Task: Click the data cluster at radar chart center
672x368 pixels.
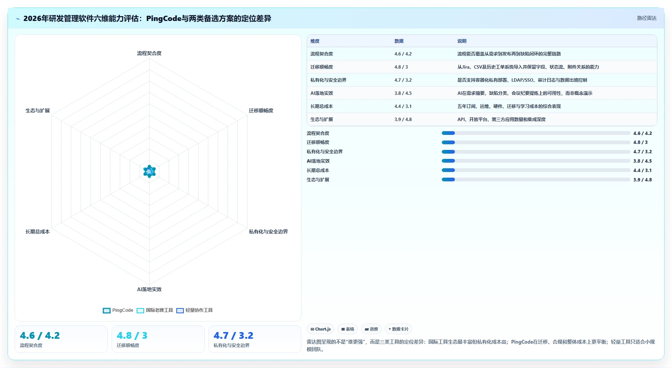Action: 149,171
